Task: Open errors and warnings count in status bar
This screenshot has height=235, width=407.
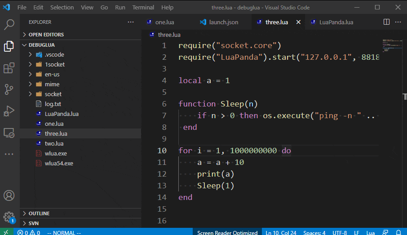Action: tap(29, 232)
